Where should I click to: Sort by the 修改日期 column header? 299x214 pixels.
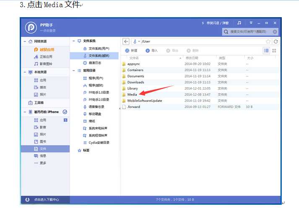(x=192, y=58)
